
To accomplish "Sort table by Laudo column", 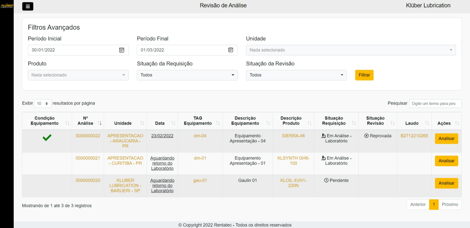I will tap(427, 123).
